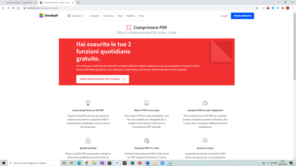Reload the current page

click(x=13, y=8)
